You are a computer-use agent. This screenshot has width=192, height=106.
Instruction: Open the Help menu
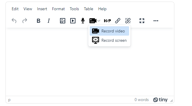[x=102, y=9]
